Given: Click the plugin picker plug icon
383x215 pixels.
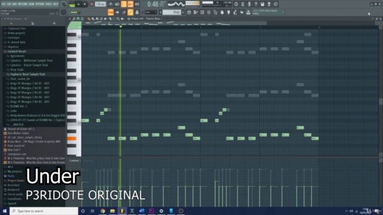Looking at the screenshot, I should [229, 12].
